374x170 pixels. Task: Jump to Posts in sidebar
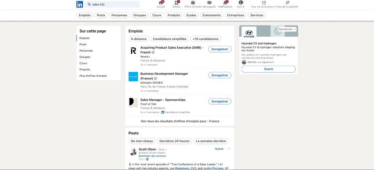pos(83,45)
